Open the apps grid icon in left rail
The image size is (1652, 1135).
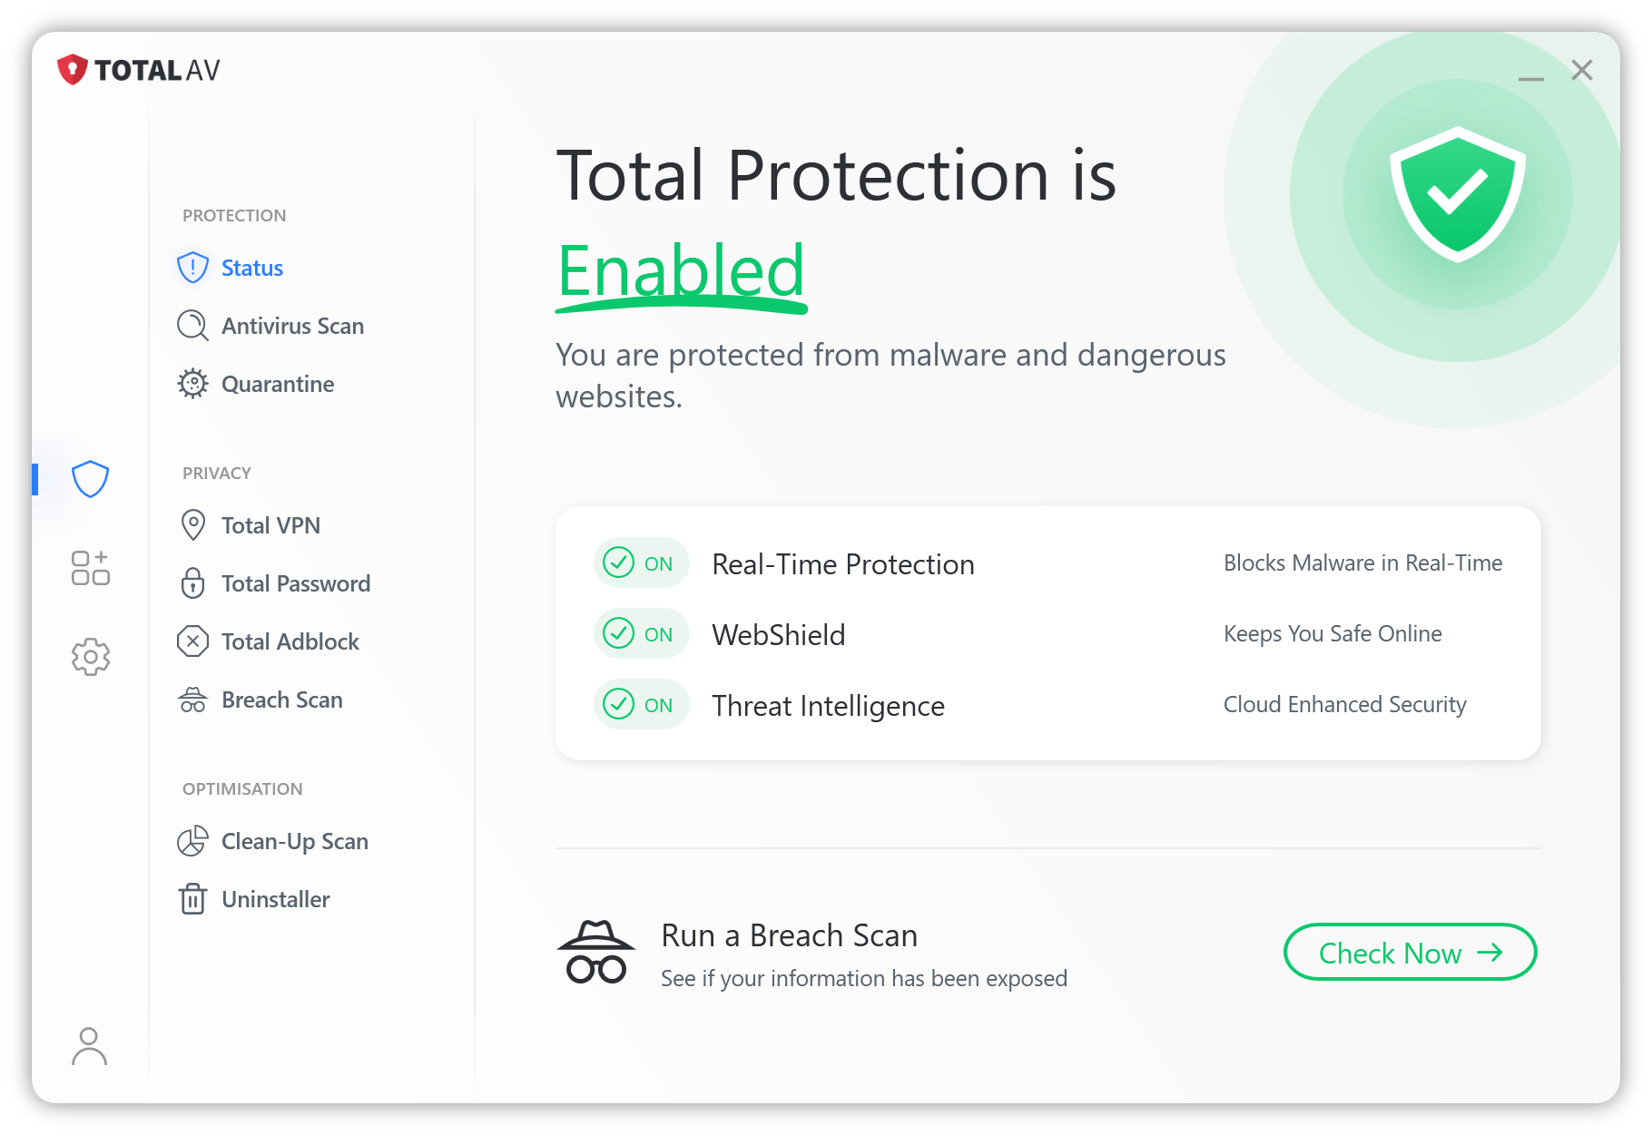tap(91, 568)
